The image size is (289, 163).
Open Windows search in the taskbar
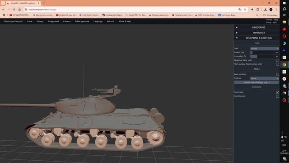point(284,9)
